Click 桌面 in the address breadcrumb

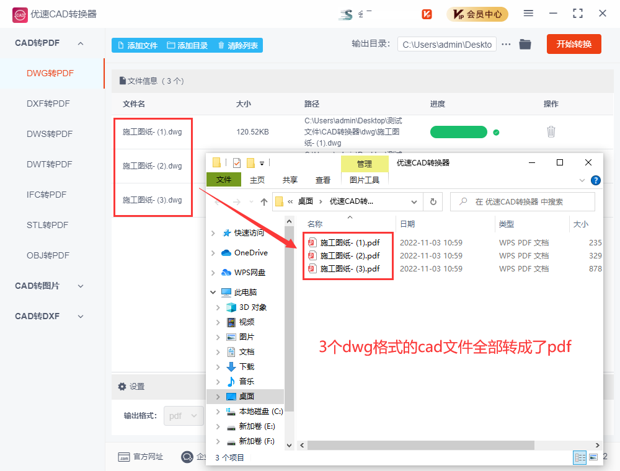coord(305,201)
